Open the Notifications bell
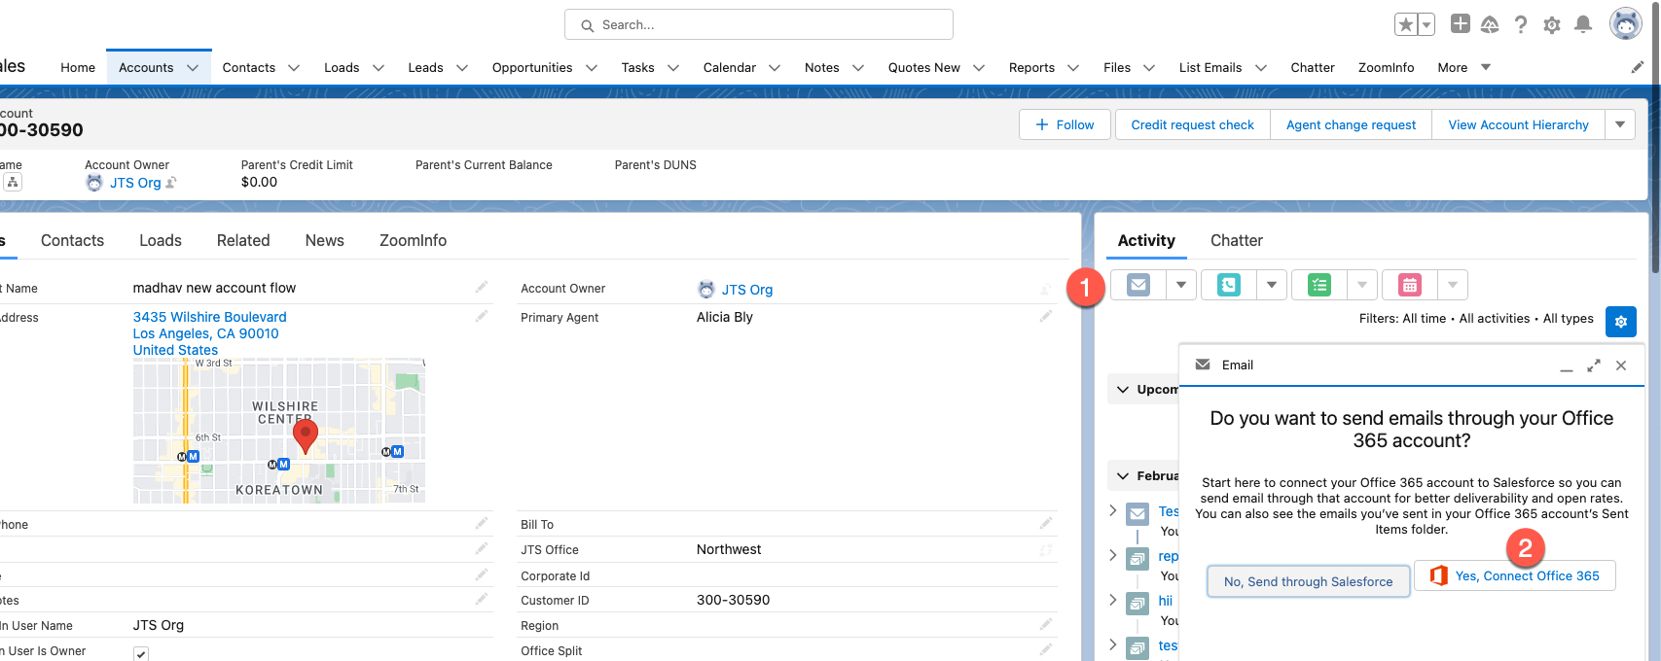 click(1583, 24)
